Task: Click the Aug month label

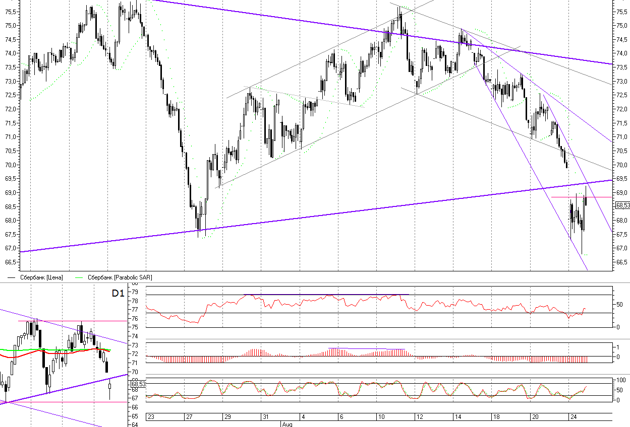Action: coord(287,424)
